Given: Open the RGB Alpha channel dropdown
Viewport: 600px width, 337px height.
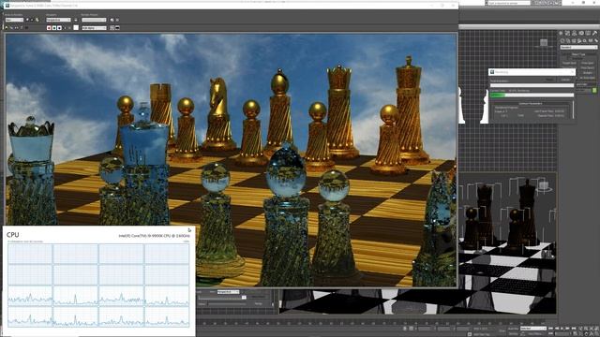Looking at the screenshot, I should [x=94, y=28].
